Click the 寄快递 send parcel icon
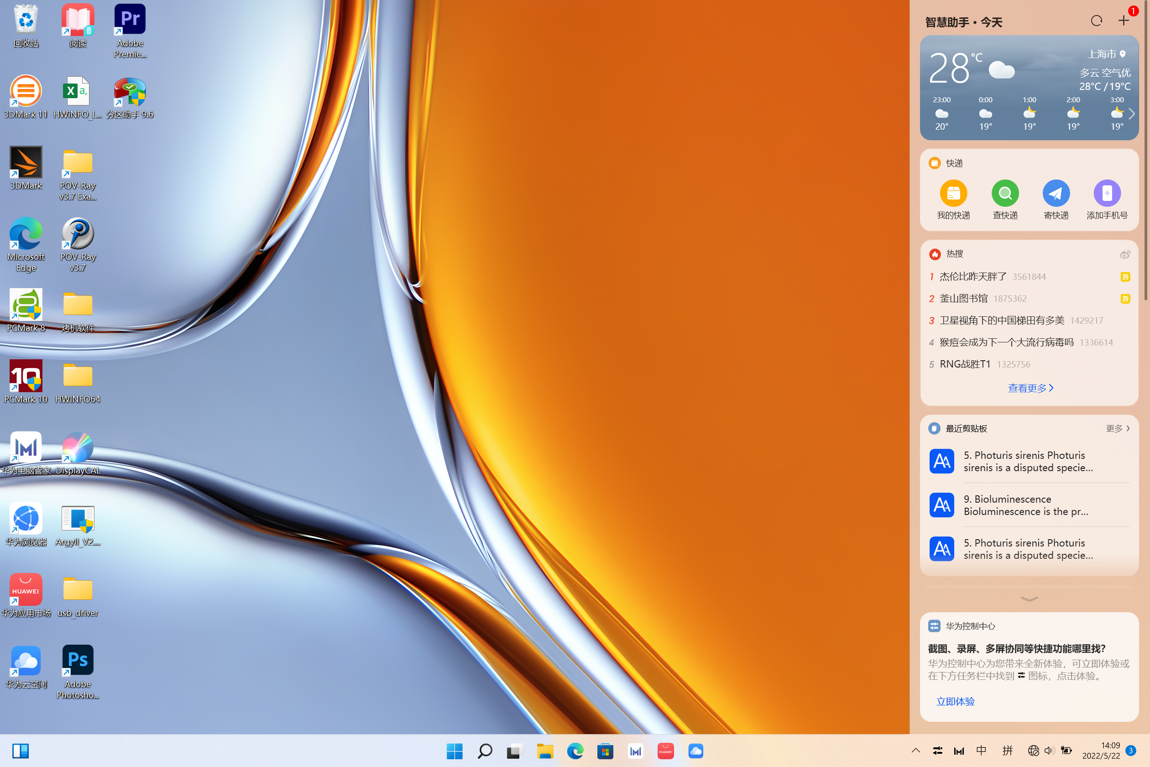Screen dimensions: 1150x767 coord(1056,193)
